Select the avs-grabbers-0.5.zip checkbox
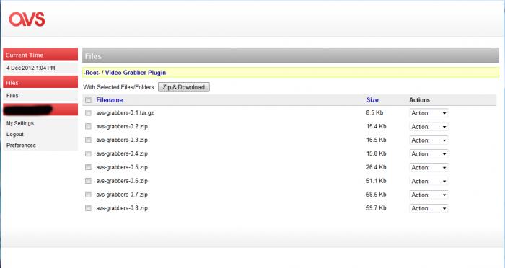The image size is (505, 268). click(88, 167)
